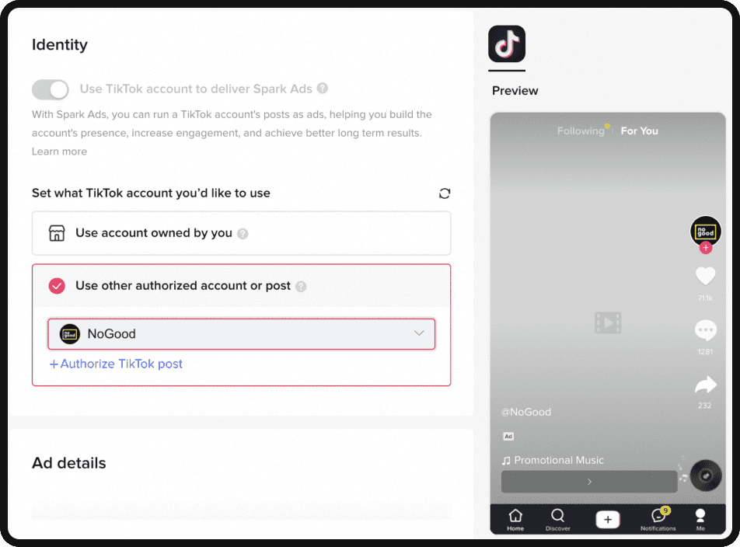Click the spinning music disc icon
The image size is (740, 547).
706,476
